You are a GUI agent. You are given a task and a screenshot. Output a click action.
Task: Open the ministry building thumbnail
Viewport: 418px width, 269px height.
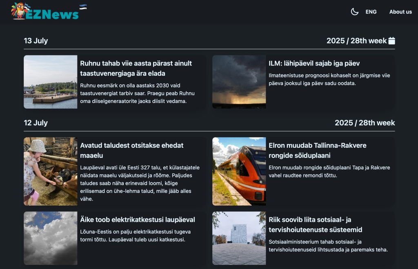(239, 238)
